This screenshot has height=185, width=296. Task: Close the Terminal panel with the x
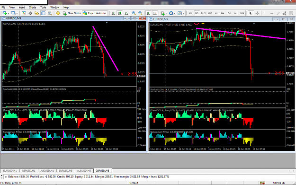tap(1, 176)
